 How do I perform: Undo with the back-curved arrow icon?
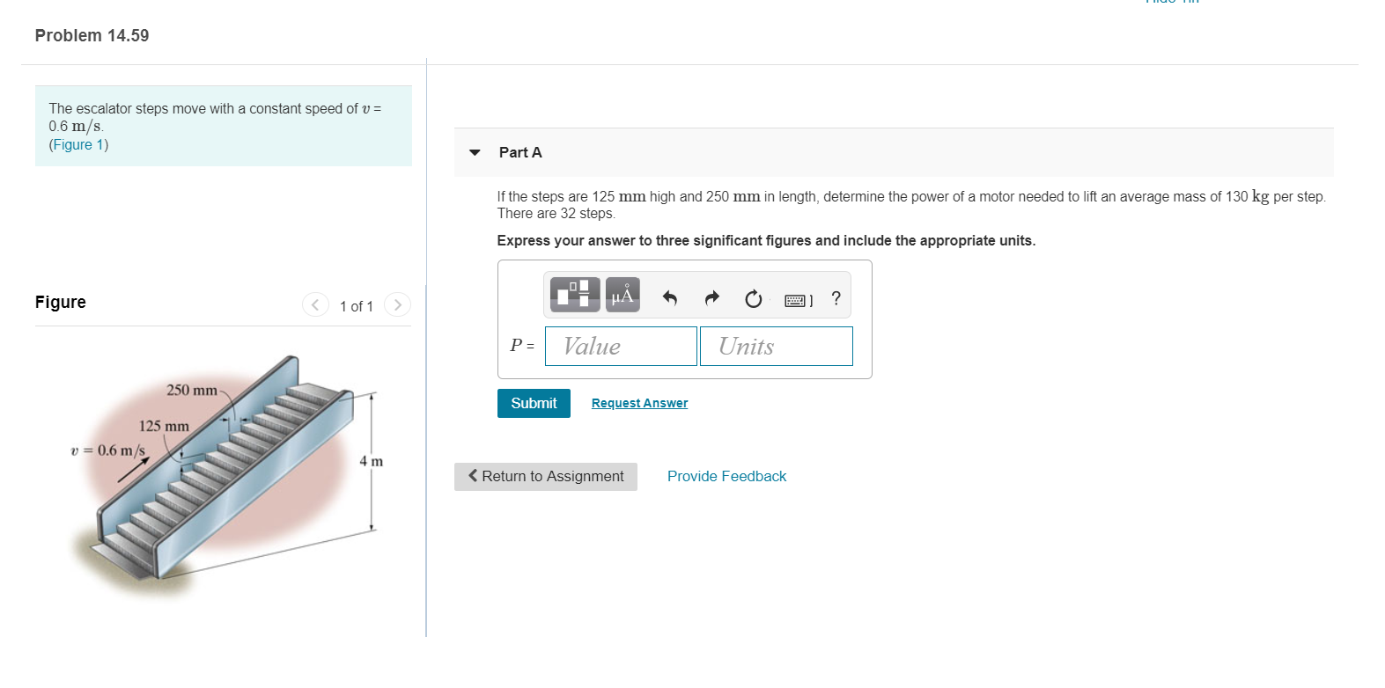coord(669,298)
